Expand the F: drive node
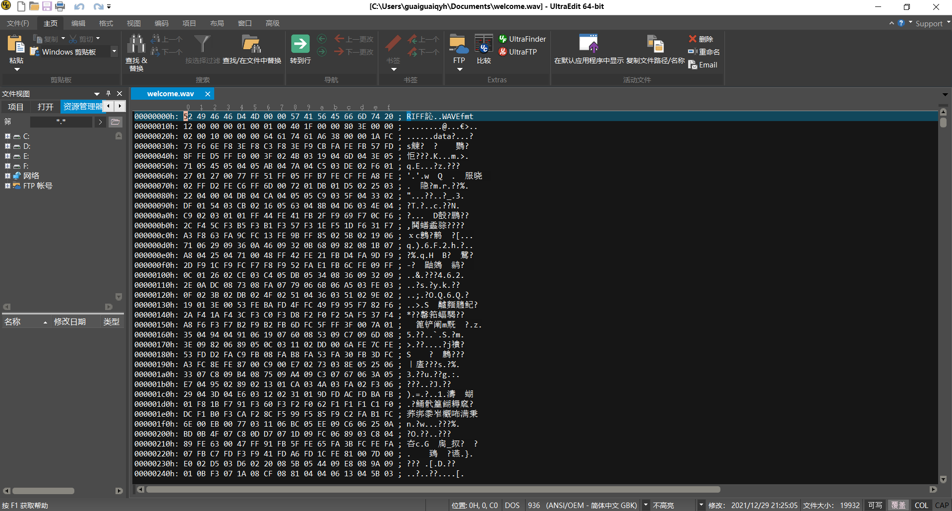The image size is (952, 511). (x=7, y=166)
